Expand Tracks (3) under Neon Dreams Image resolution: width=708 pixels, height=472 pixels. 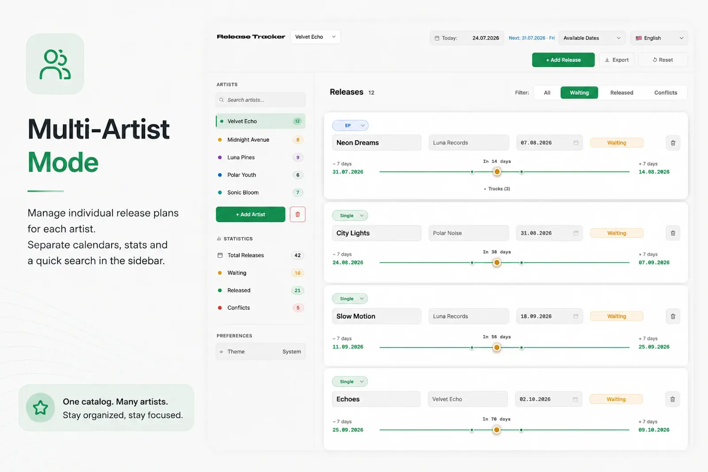[x=497, y=189]
